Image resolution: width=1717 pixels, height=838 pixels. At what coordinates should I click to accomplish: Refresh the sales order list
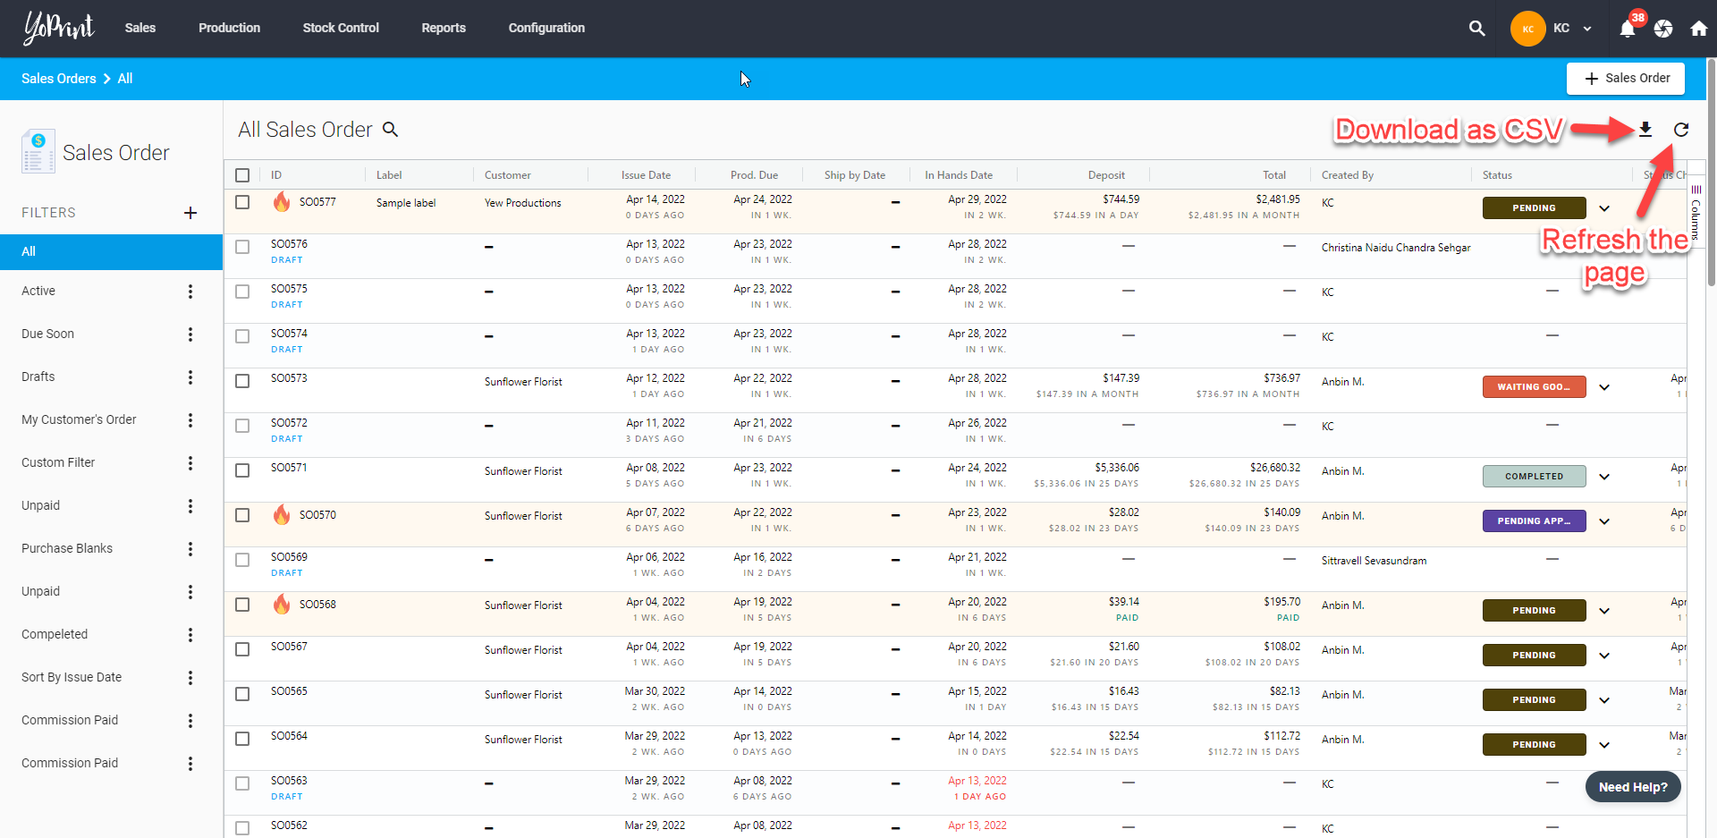point(1681,130)
